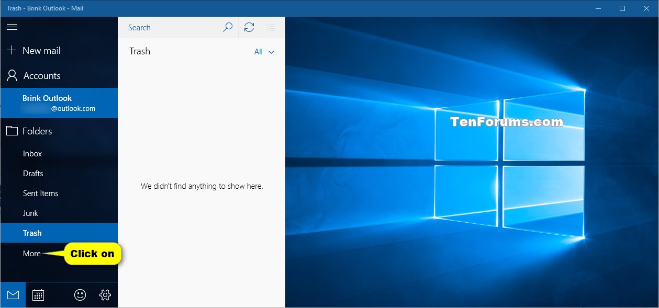659x308 pixels.
Task: Click the New mail plus icon
Action: click(12, 50)
